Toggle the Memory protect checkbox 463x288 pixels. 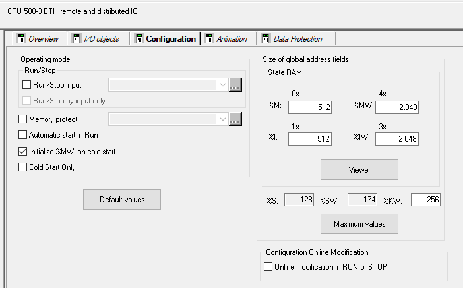tap(23, 119)
